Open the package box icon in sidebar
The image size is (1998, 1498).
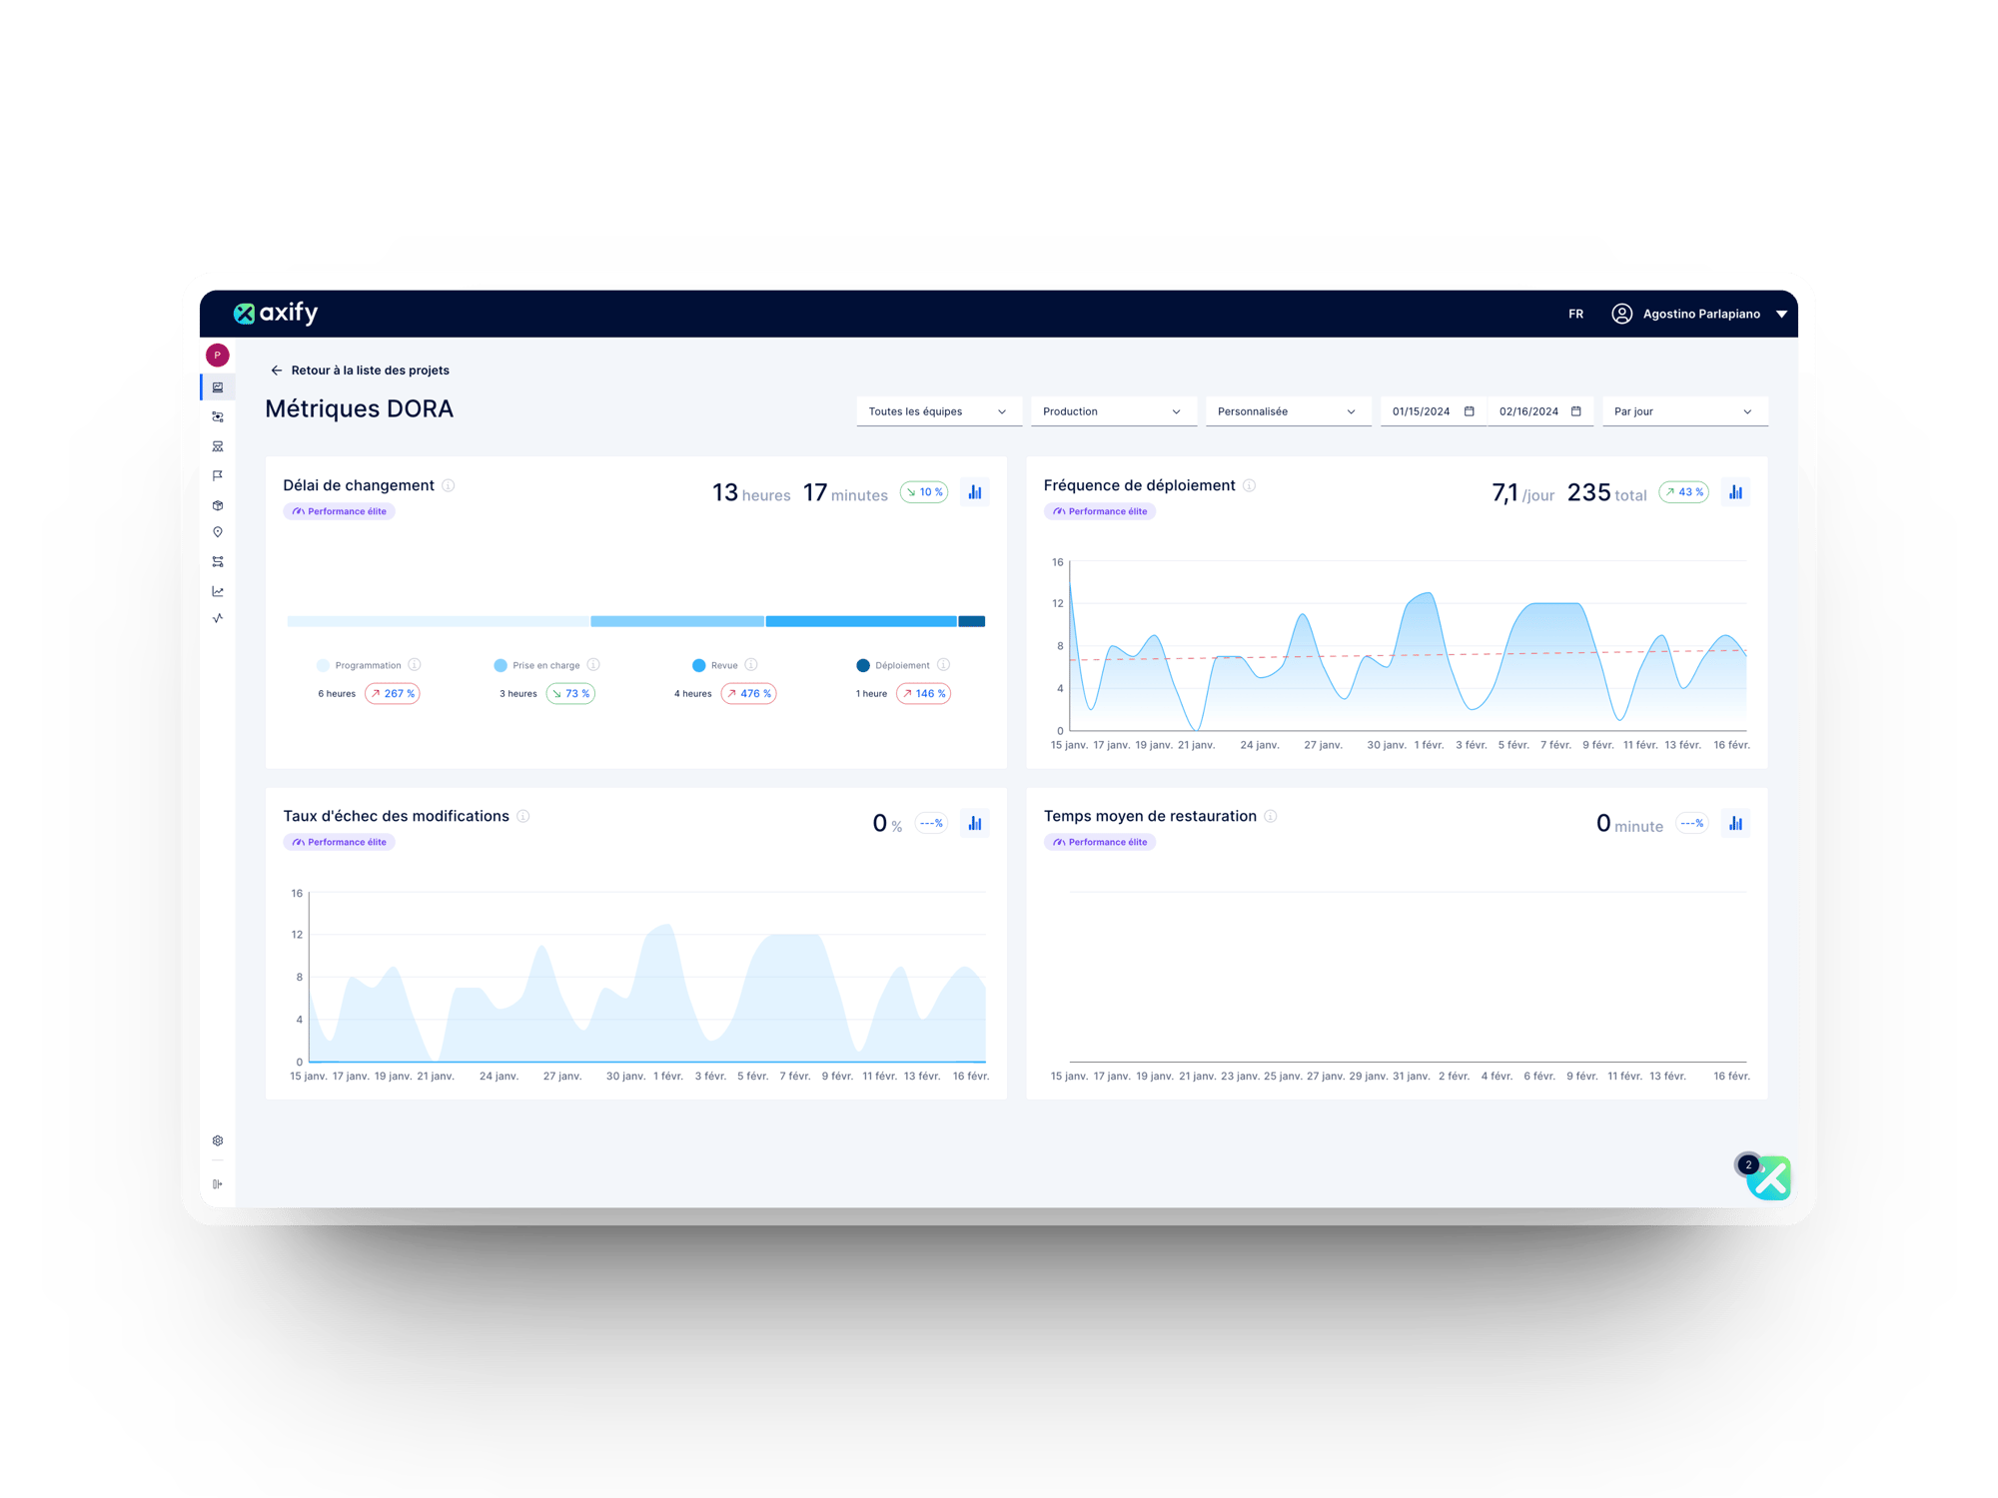pos(218,505)
